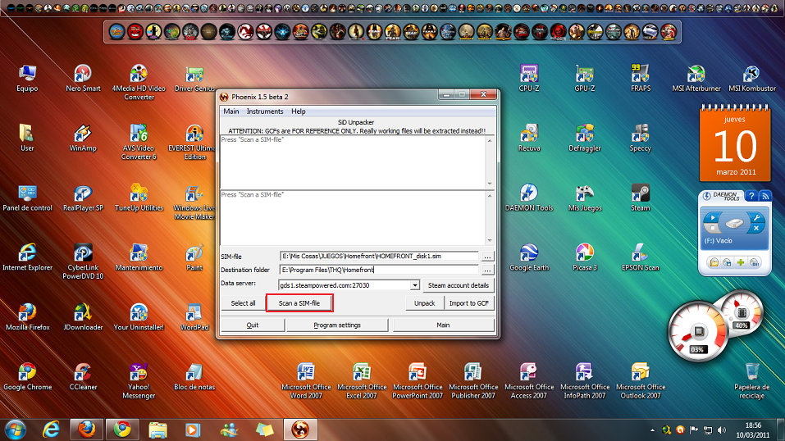Click the Quit button in Phoenix
The height and width of the screenshot is (441, 785).
[x=253, y=325]
